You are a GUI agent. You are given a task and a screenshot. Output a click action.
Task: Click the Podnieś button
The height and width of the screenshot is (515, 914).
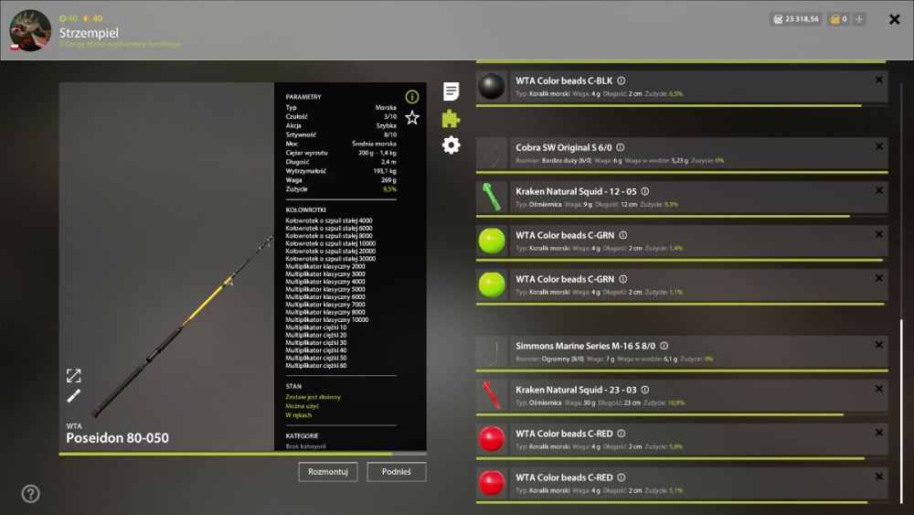[x=397, y=472]
